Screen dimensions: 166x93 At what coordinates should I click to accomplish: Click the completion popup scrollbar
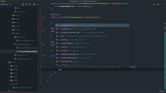point(130,27)
